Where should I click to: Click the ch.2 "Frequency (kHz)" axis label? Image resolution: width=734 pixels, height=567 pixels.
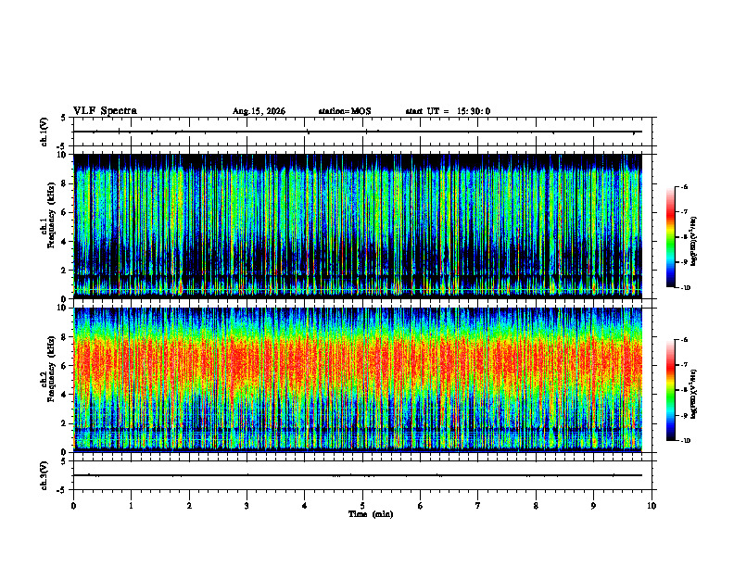coord(51,369)
